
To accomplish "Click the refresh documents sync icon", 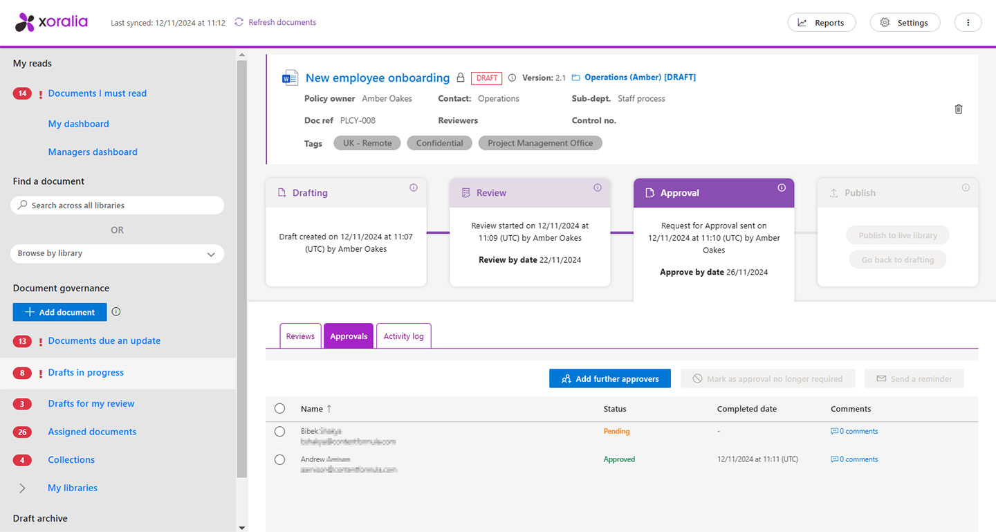I will click(239, 22).
